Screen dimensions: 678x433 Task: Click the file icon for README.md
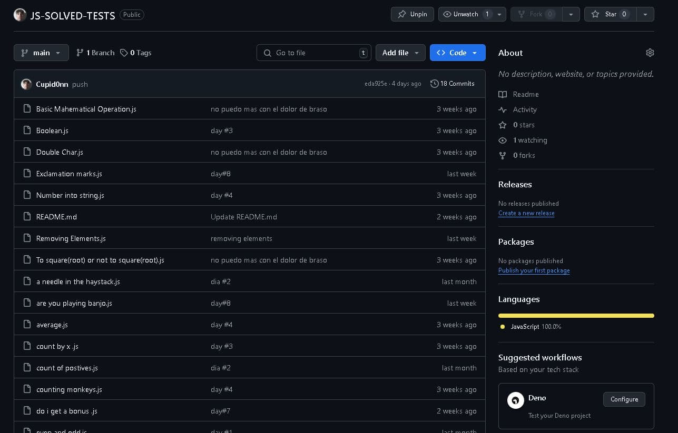27,217
